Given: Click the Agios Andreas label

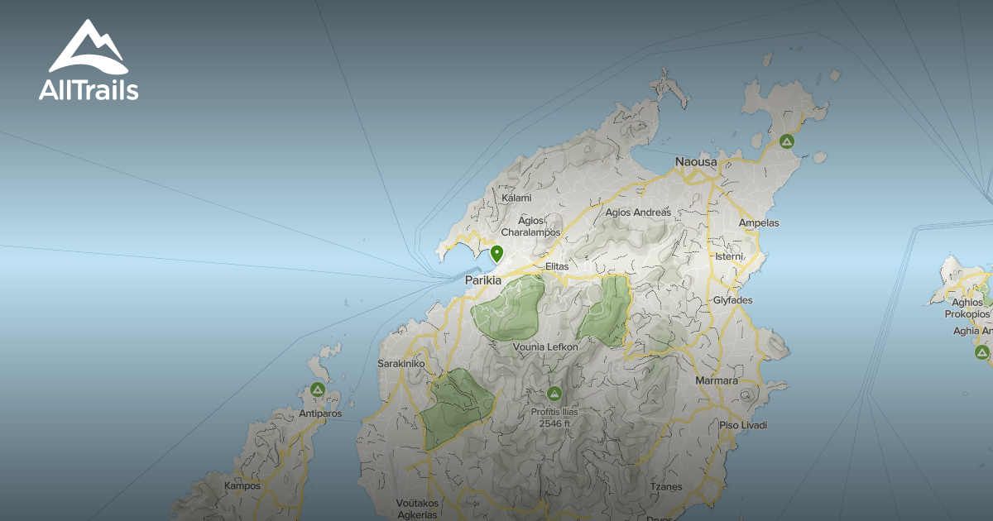Looking at the screenshot, I should (x=638, y=213).
